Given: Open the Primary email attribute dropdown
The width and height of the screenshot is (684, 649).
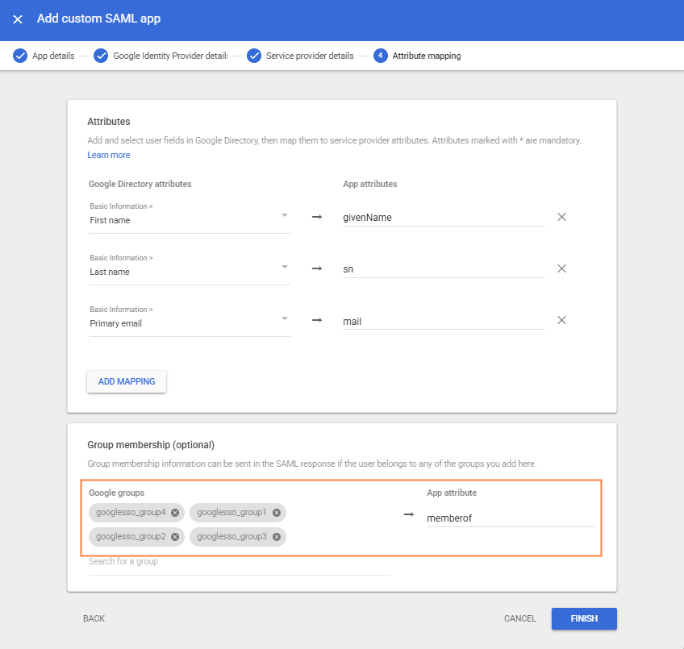Looking at the screenshot, I should coord(190,320).
